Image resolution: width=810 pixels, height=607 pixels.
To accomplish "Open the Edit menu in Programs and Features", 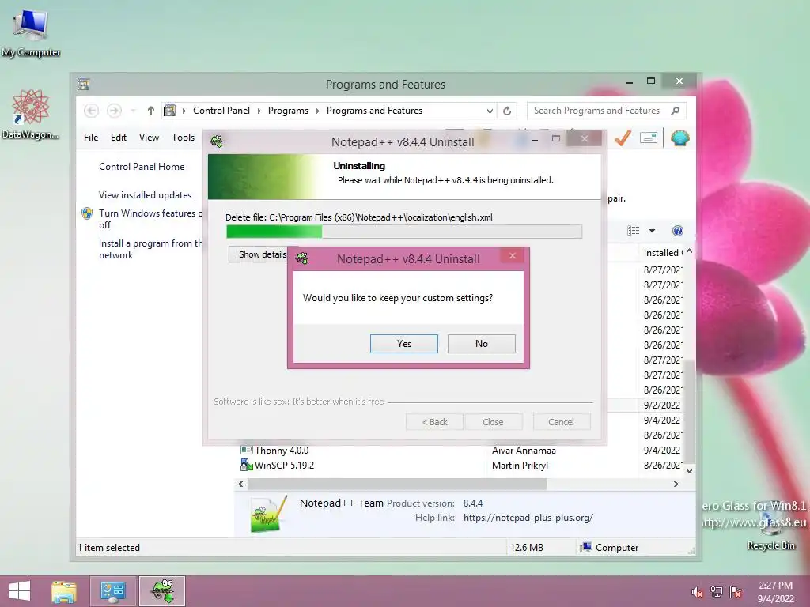I will (119, 138).
